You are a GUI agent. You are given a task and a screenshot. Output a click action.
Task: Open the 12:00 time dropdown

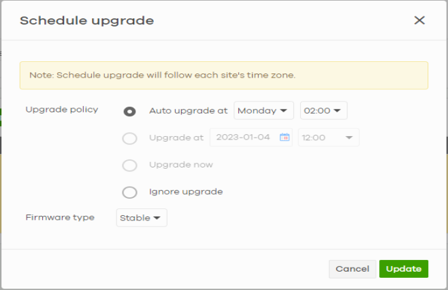click(x=328, y=138)
